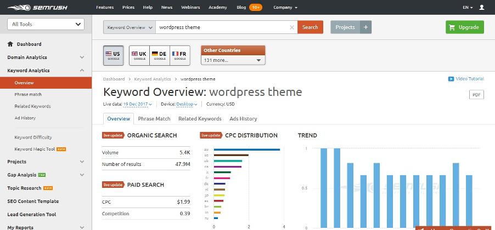Click the orange Search button
Screen dimensions: 495x230
pos(310,27)
